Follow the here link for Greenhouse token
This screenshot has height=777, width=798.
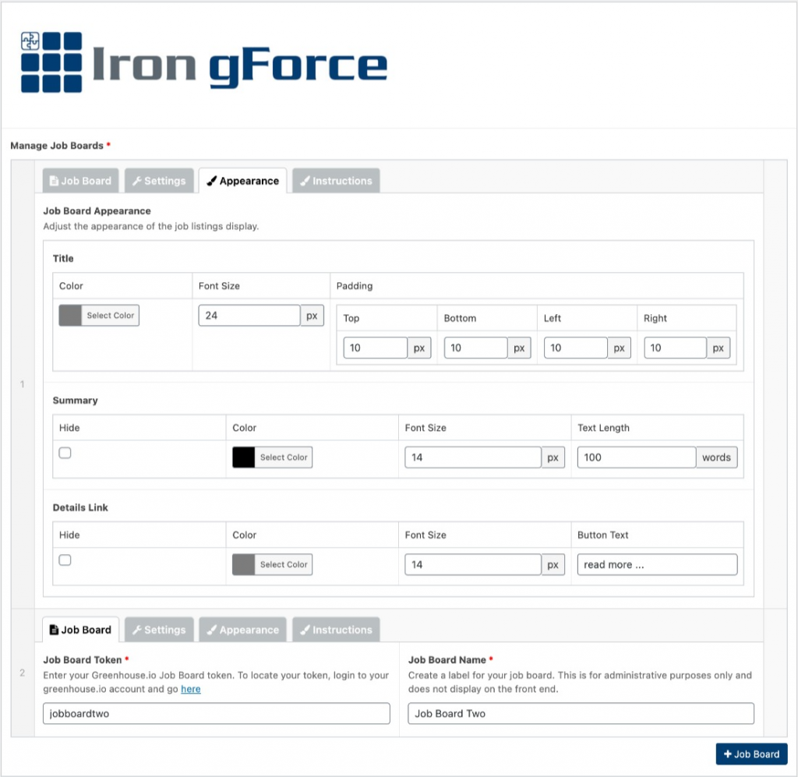pyautogui.click(x=191, y=689)
